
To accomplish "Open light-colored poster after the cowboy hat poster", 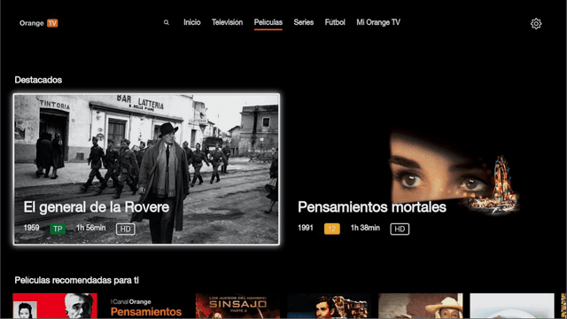I will click(512, 306).
